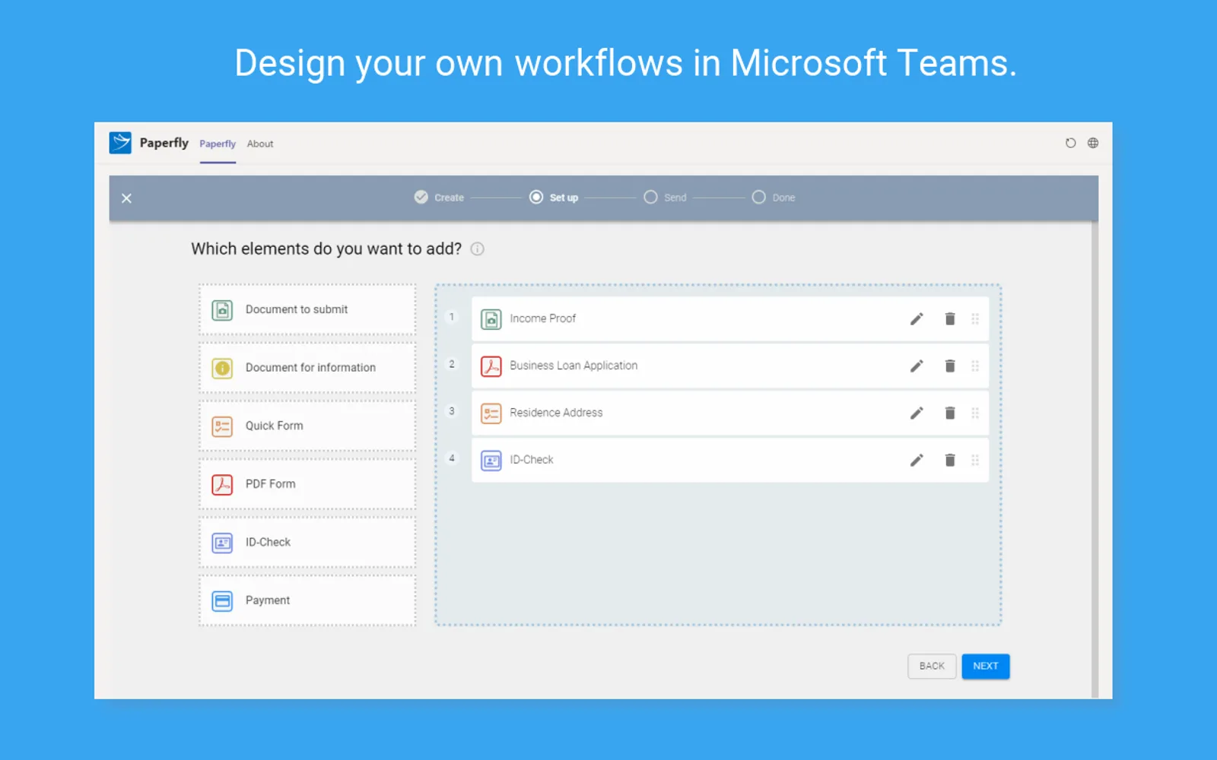Viewport: 1217px width, 760px height.
Task: Click the vertical scrollbar on right
Action: coord(1095,460)
